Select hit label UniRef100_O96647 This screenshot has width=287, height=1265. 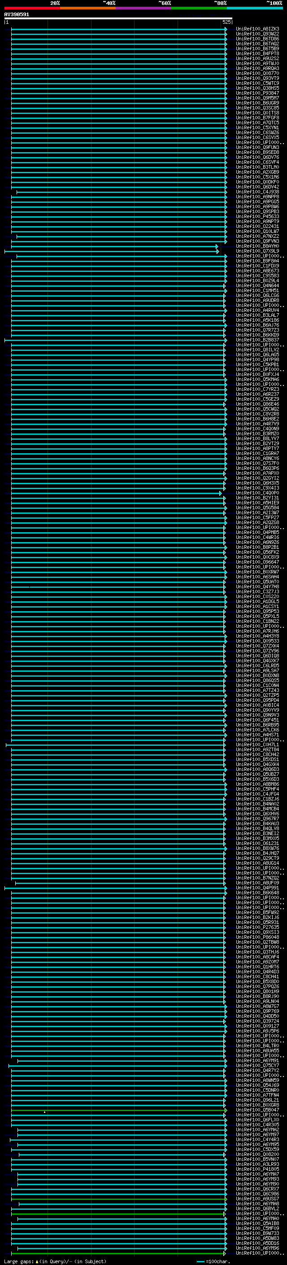coord(257,562)
